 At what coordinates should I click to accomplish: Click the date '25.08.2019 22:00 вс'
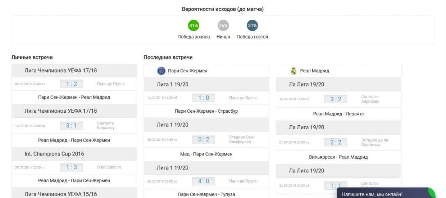pyautogui.click(x=162, y=181)
